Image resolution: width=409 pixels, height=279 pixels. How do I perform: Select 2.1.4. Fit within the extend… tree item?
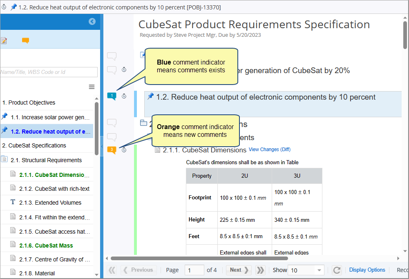click(54, 217)
